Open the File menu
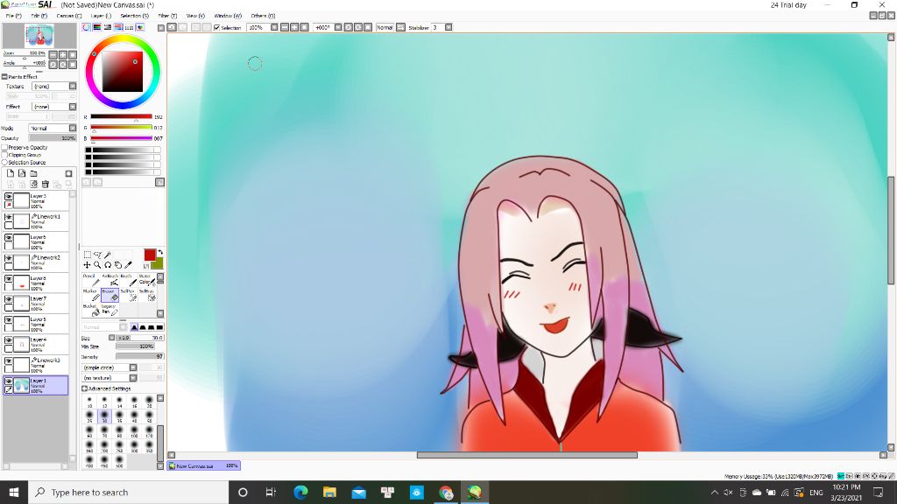 (14, 16)
